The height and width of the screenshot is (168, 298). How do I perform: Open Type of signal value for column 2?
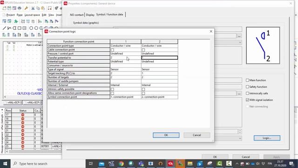pos(159,70)
